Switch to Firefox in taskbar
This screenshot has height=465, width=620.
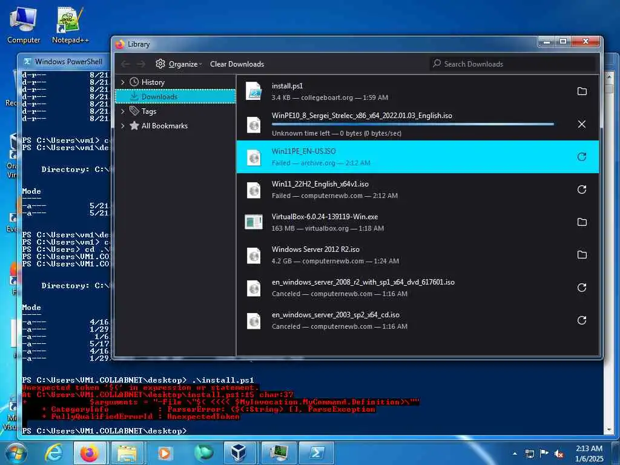tap(90, 453)
